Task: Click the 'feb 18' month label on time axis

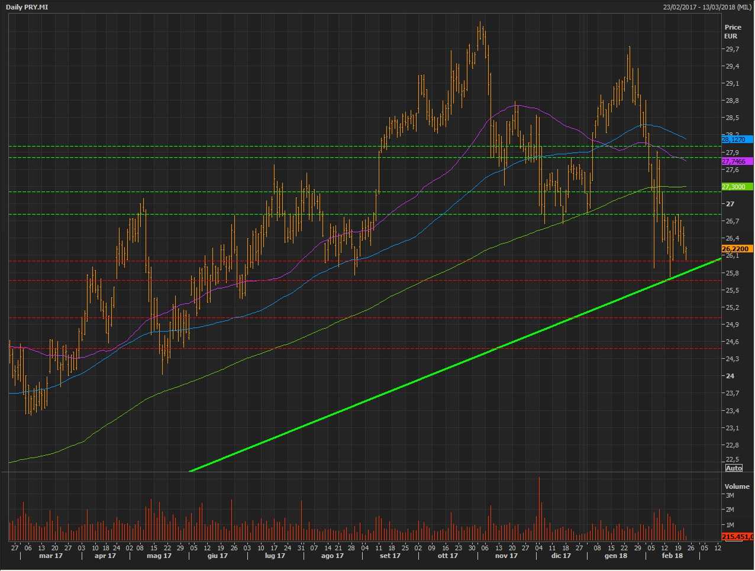Action: coord(672,556)
